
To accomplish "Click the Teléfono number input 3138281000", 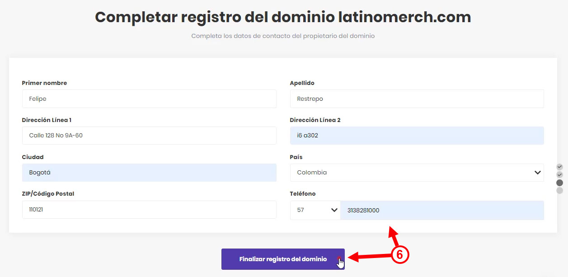I will click(x=441, y=210).
